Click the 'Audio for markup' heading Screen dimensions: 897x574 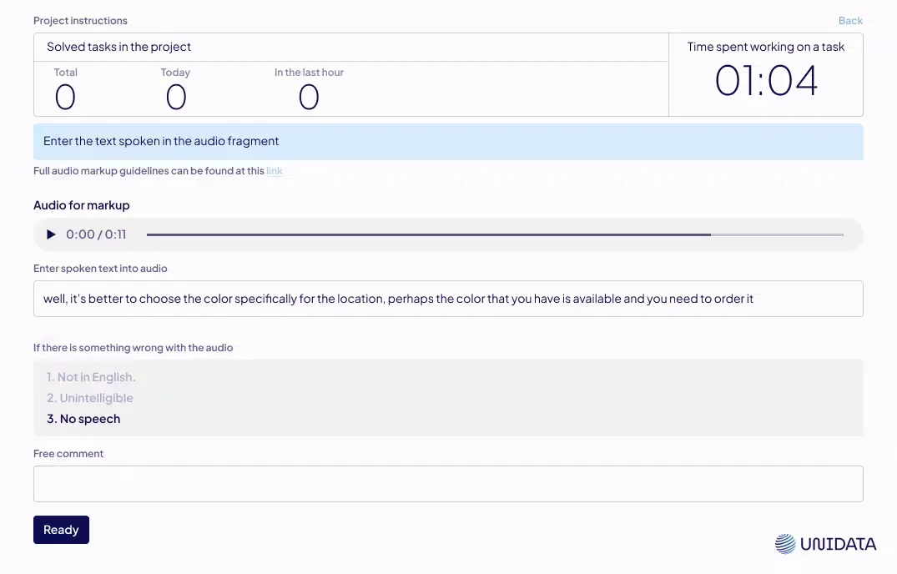pos(81,205)
